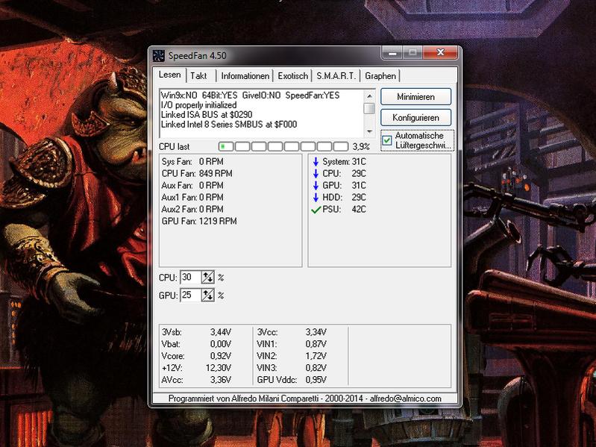Click the blue down arrow beside System temperature
This screenshot has width=596, height=447.
point(316,161)
